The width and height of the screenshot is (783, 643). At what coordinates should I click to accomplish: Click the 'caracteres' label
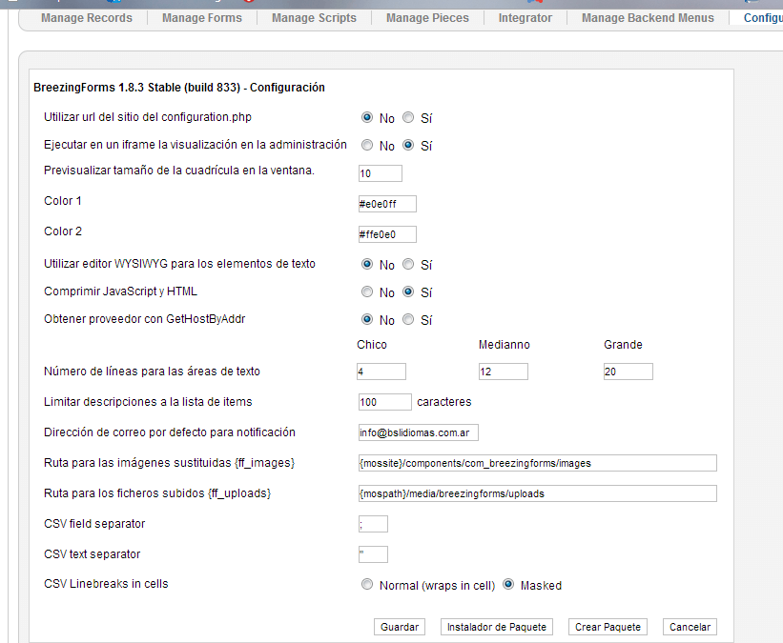443,402
